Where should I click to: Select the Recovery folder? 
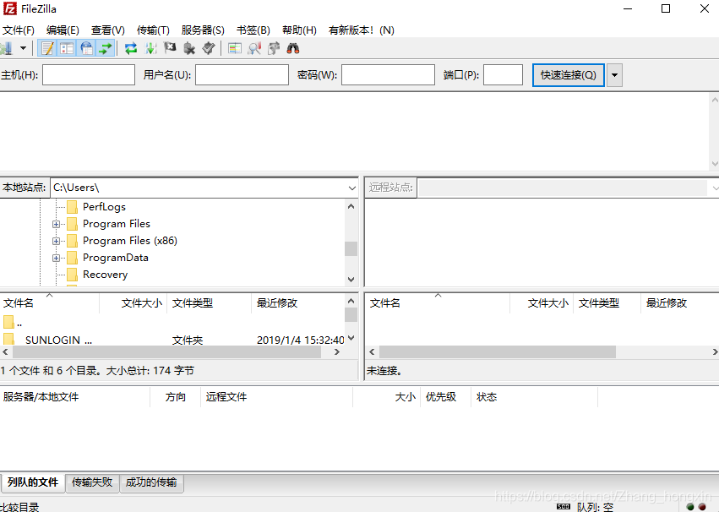105,275
